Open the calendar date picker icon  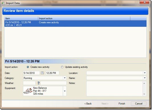pos(42,73)
